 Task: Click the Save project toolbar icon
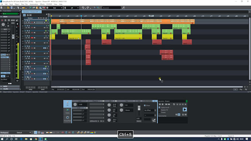click(11, 8)
